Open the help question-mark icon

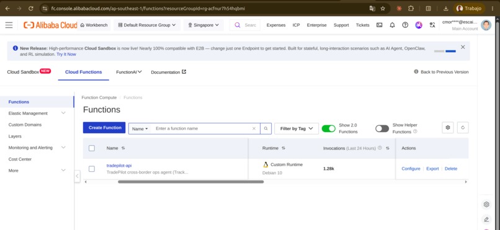click(x=405, y=25)
